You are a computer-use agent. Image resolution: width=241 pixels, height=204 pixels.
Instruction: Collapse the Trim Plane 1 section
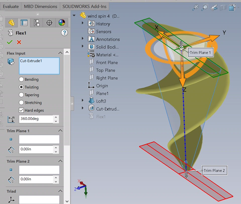pyautogui.click(x=60, y=131)
